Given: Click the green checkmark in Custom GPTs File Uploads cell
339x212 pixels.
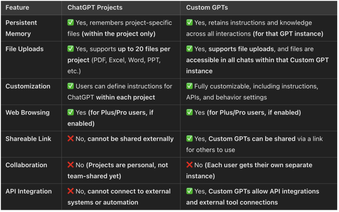Looking at the screenshot, I should pyautogui.click(x=189, y=49).
